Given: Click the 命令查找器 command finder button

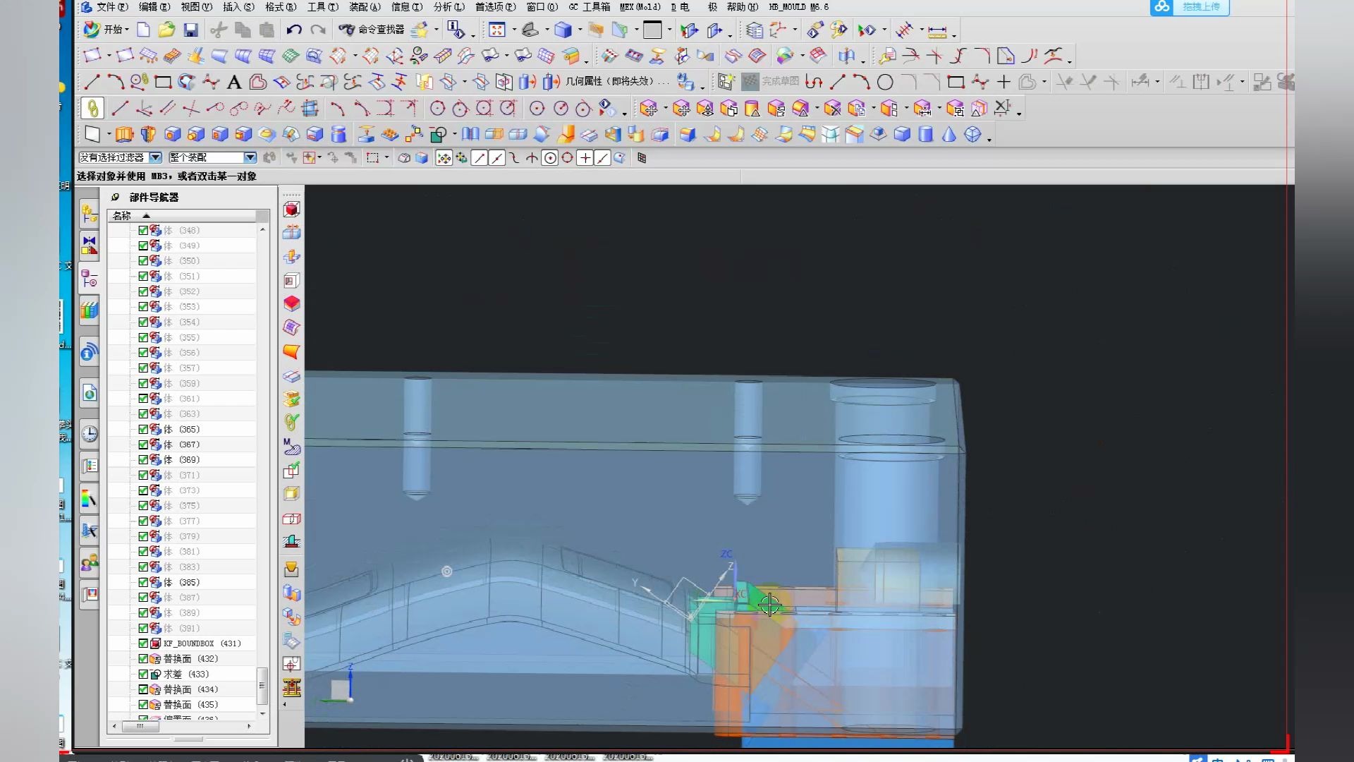Looking at the screenshot, I should (372, 30).
